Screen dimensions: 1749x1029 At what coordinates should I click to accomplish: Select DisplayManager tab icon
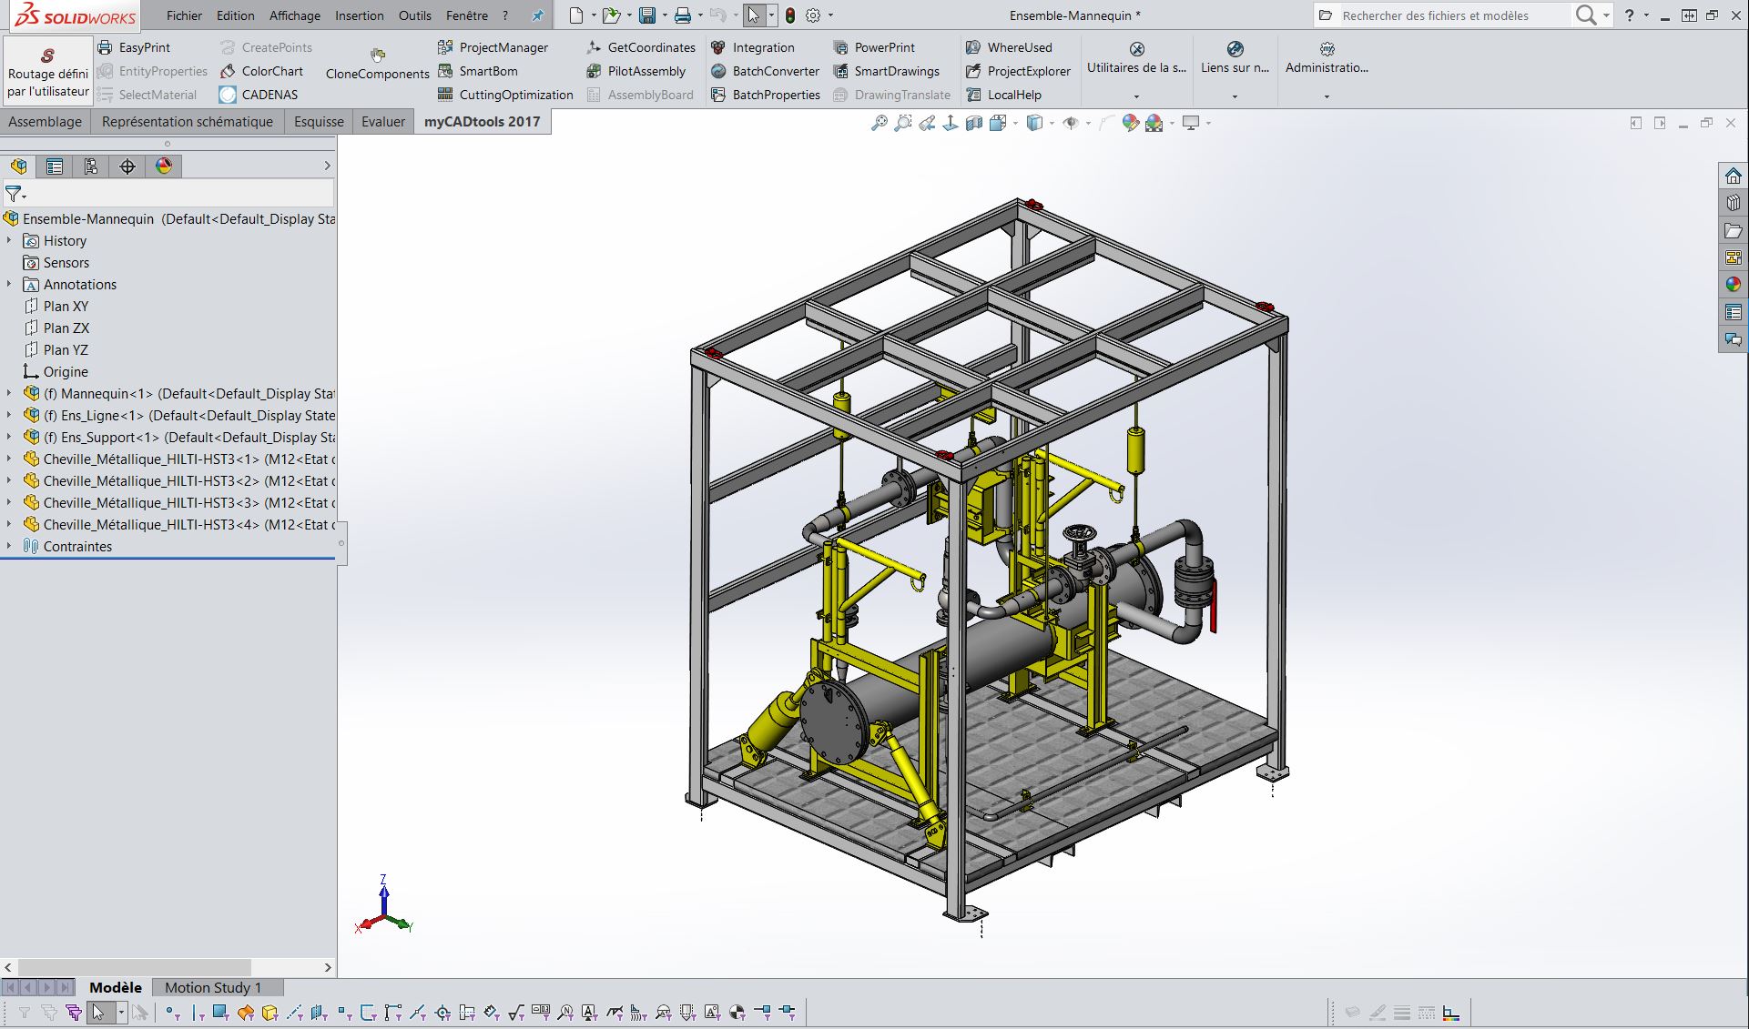[164, 166]
